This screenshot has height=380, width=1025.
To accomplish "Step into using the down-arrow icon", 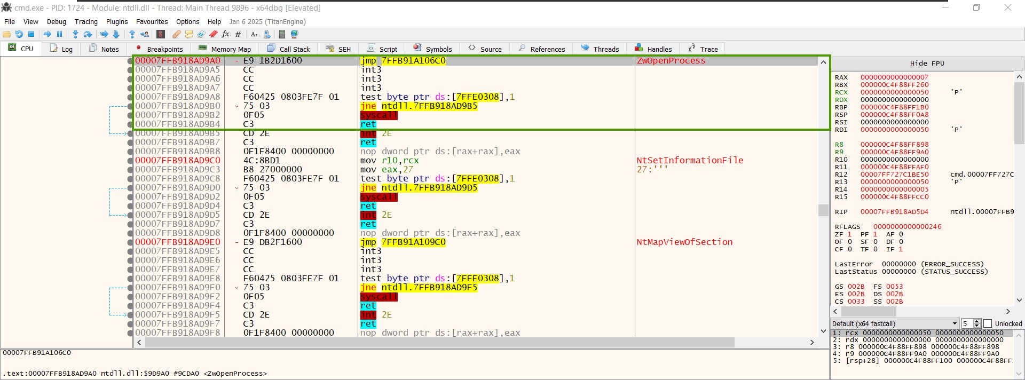I will coord(75,34).
